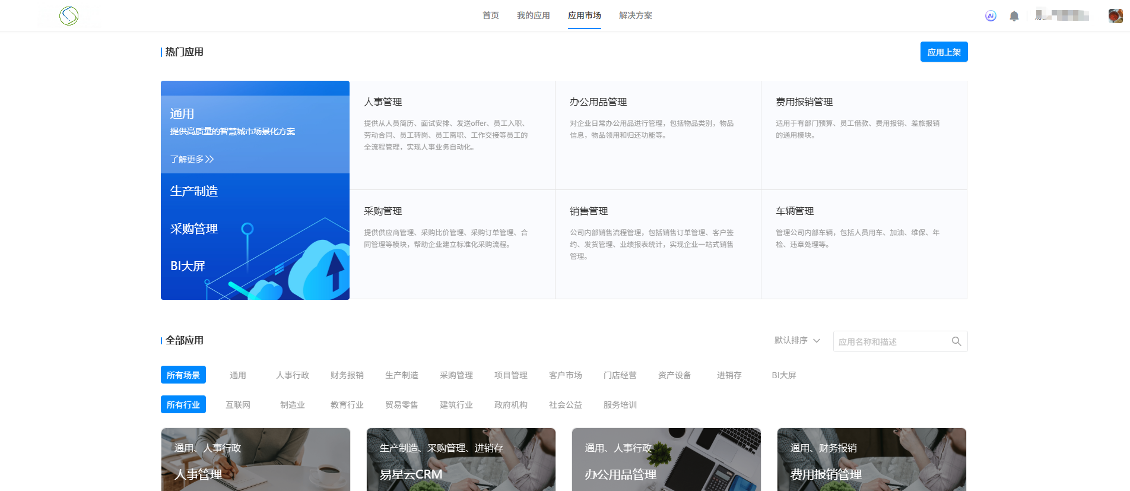
Task: Open the 办公用品管理 hot app card
Action: (658, 135)
